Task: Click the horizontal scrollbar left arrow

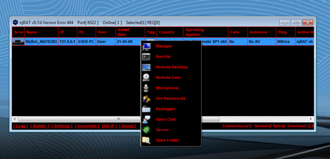Action: (x=15, y=119)
